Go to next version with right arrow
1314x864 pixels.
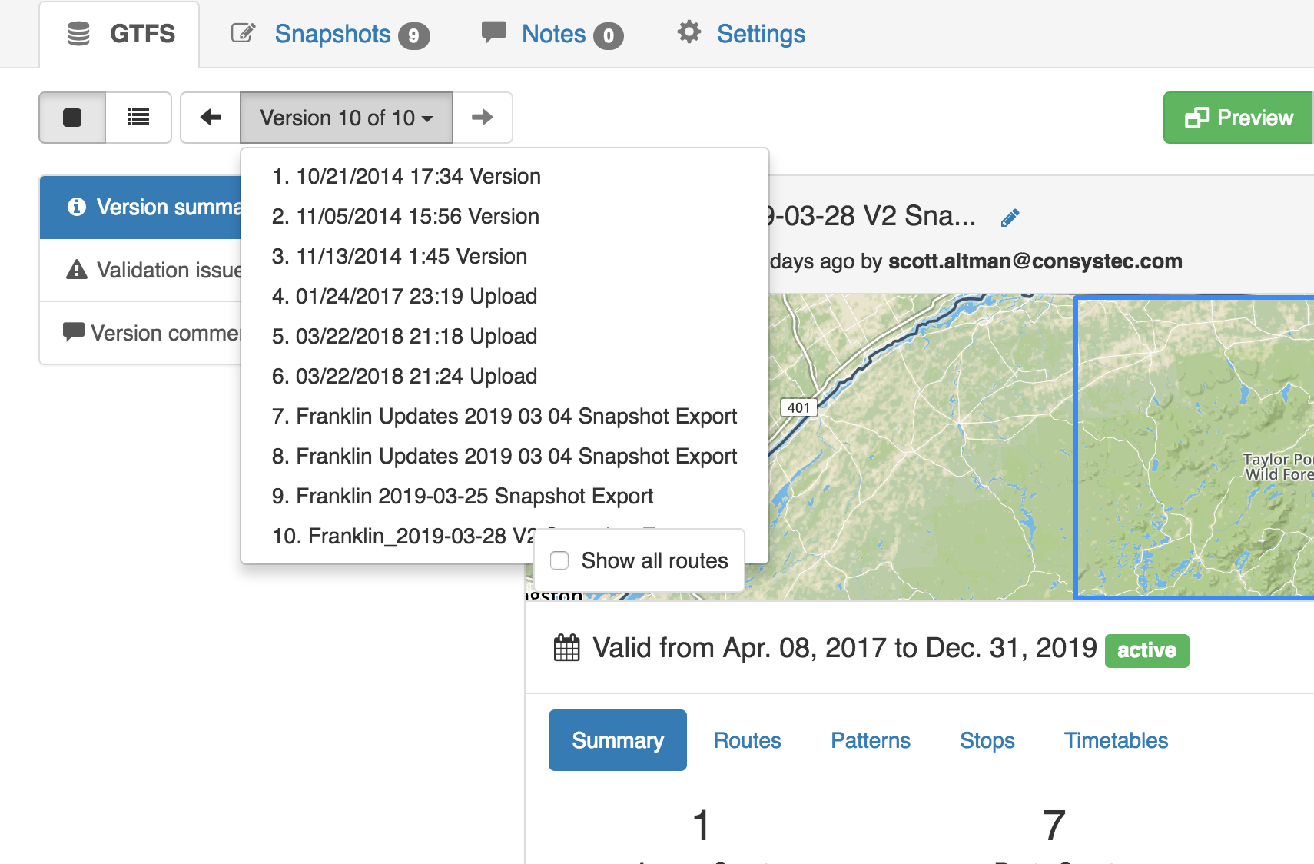tap(483, 118)
